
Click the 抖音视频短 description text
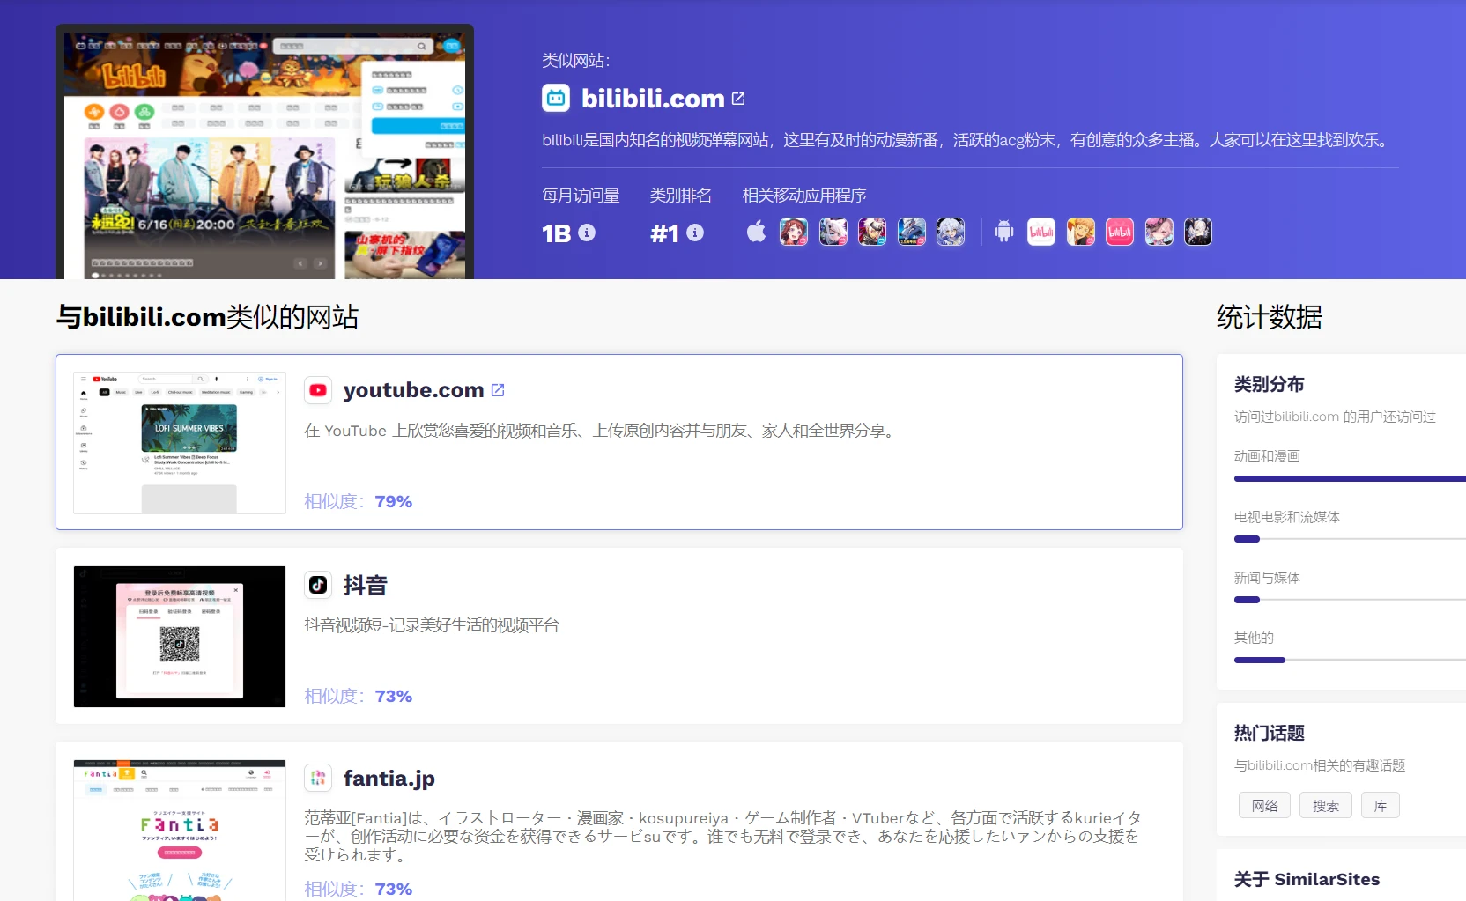tap(432, 625)
